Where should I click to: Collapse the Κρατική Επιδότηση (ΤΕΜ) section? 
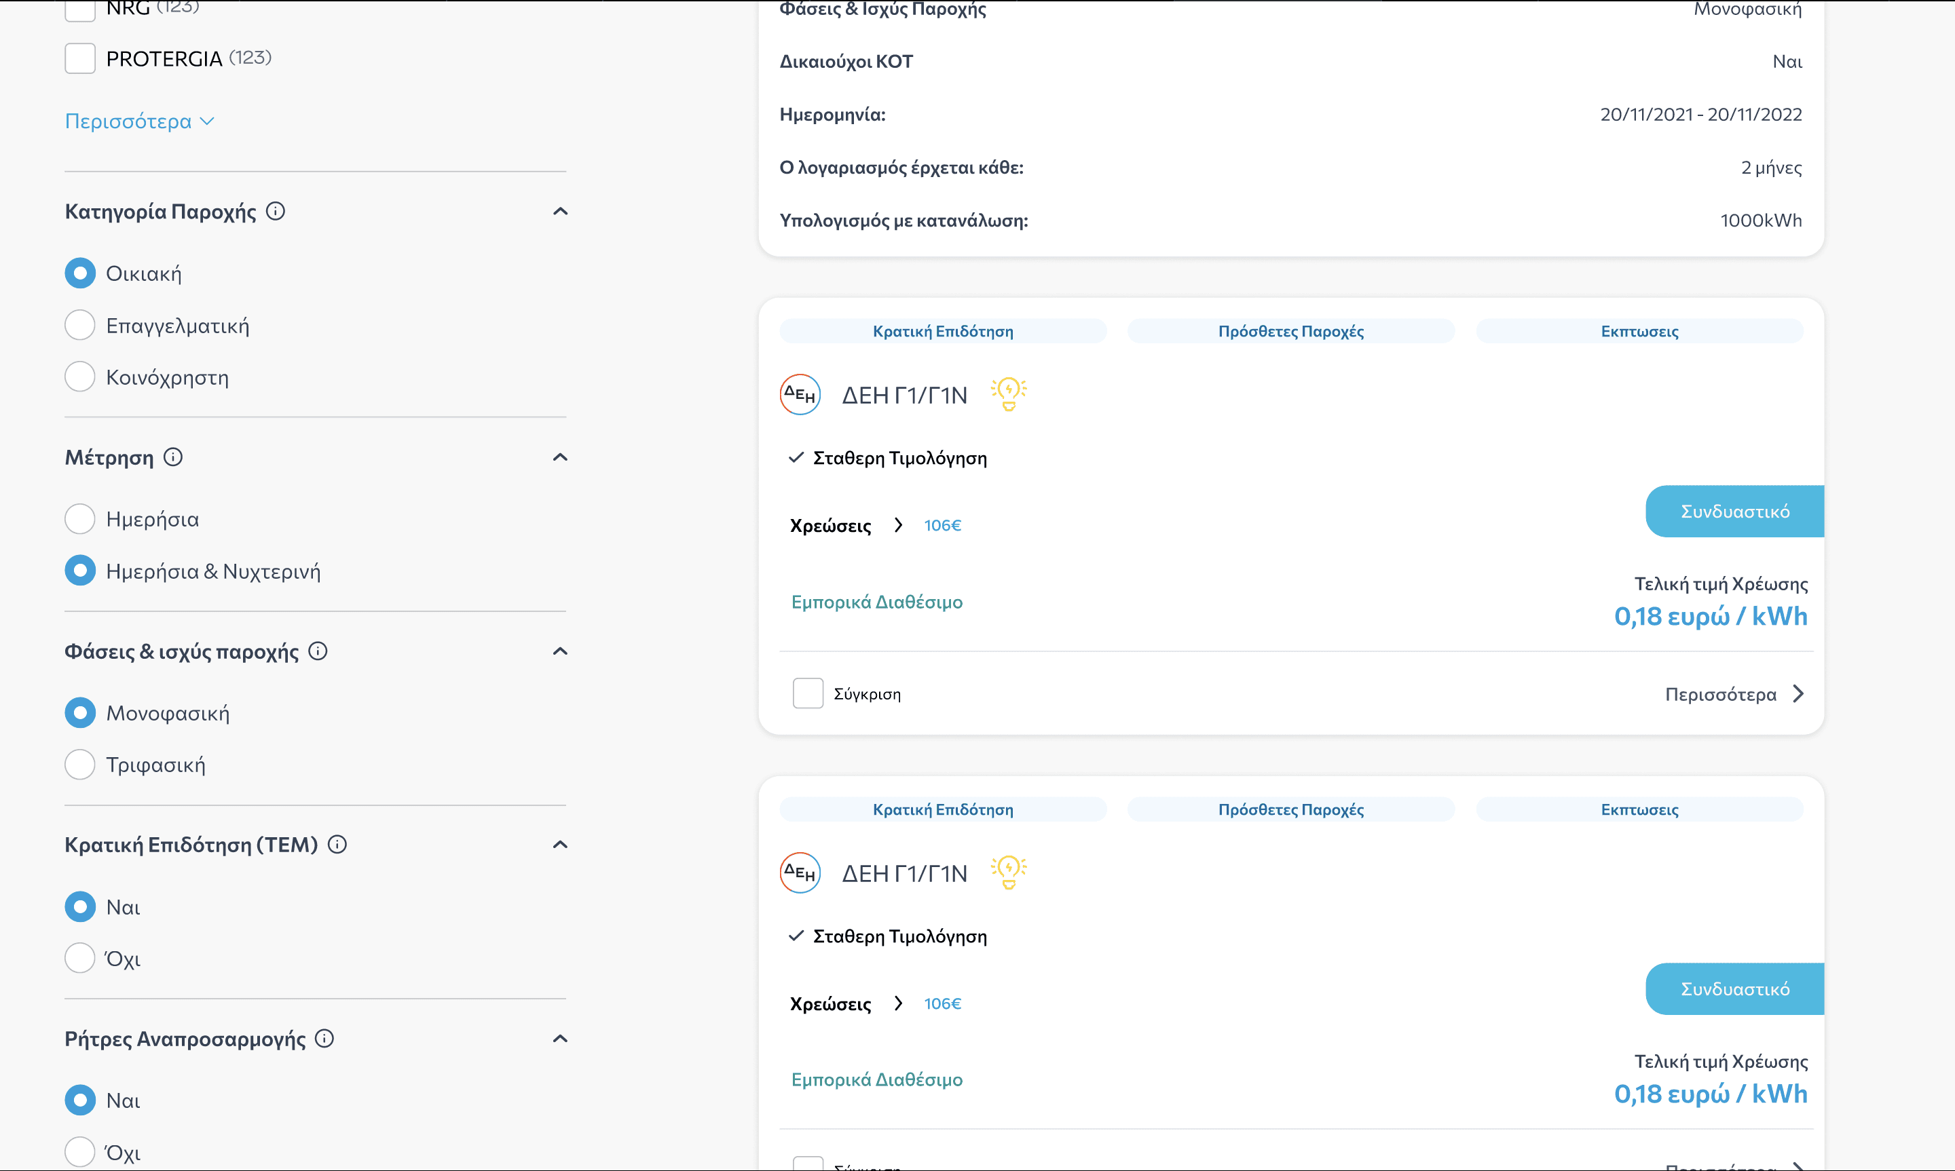pyautogui.click(x=561, y=844)
